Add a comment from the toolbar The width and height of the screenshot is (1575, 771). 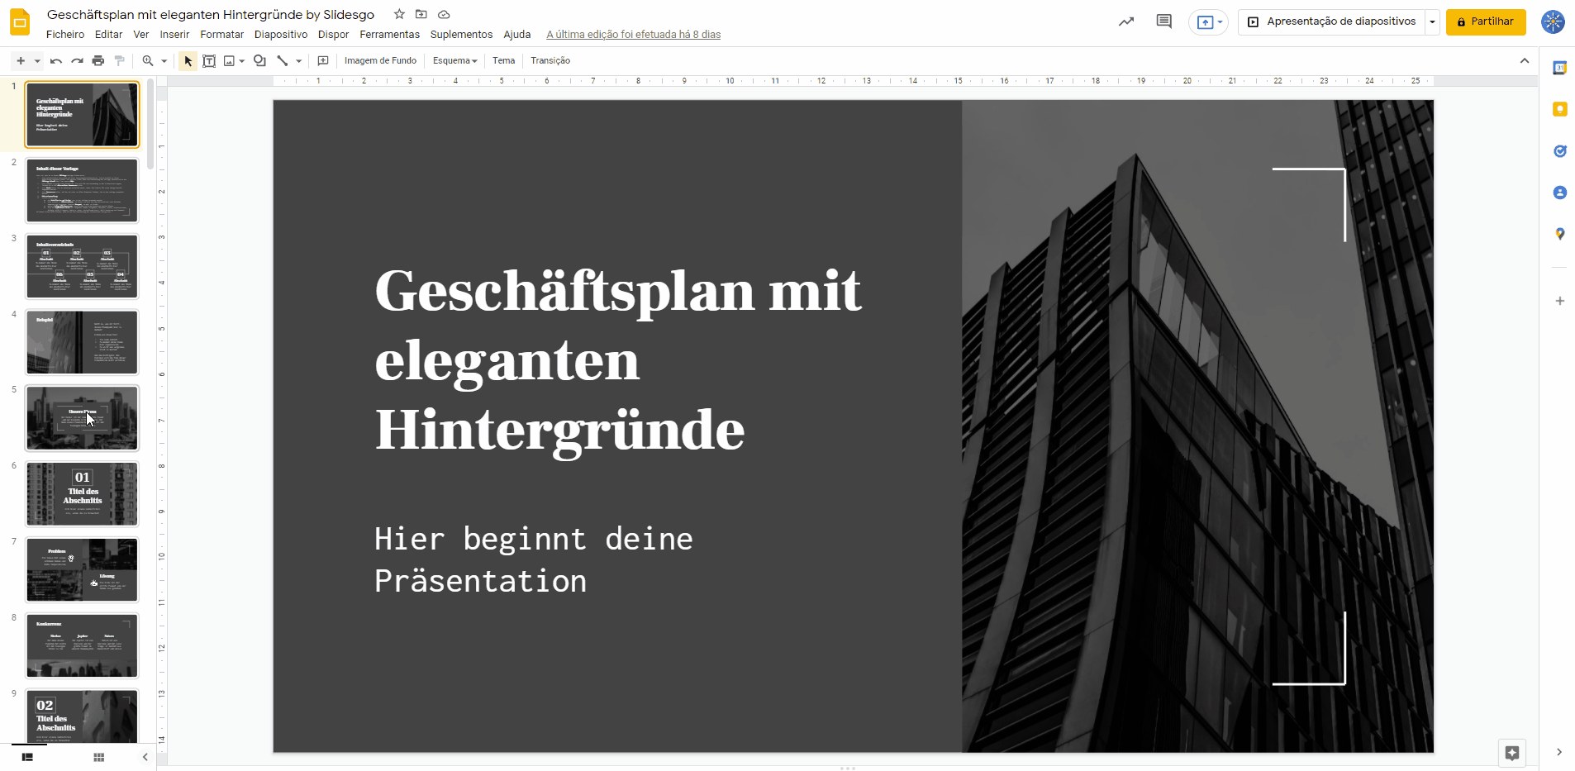click(x=323, y=60)
